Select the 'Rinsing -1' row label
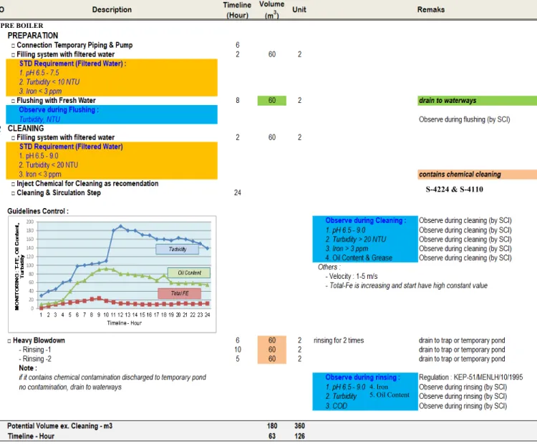 [35, 350]
